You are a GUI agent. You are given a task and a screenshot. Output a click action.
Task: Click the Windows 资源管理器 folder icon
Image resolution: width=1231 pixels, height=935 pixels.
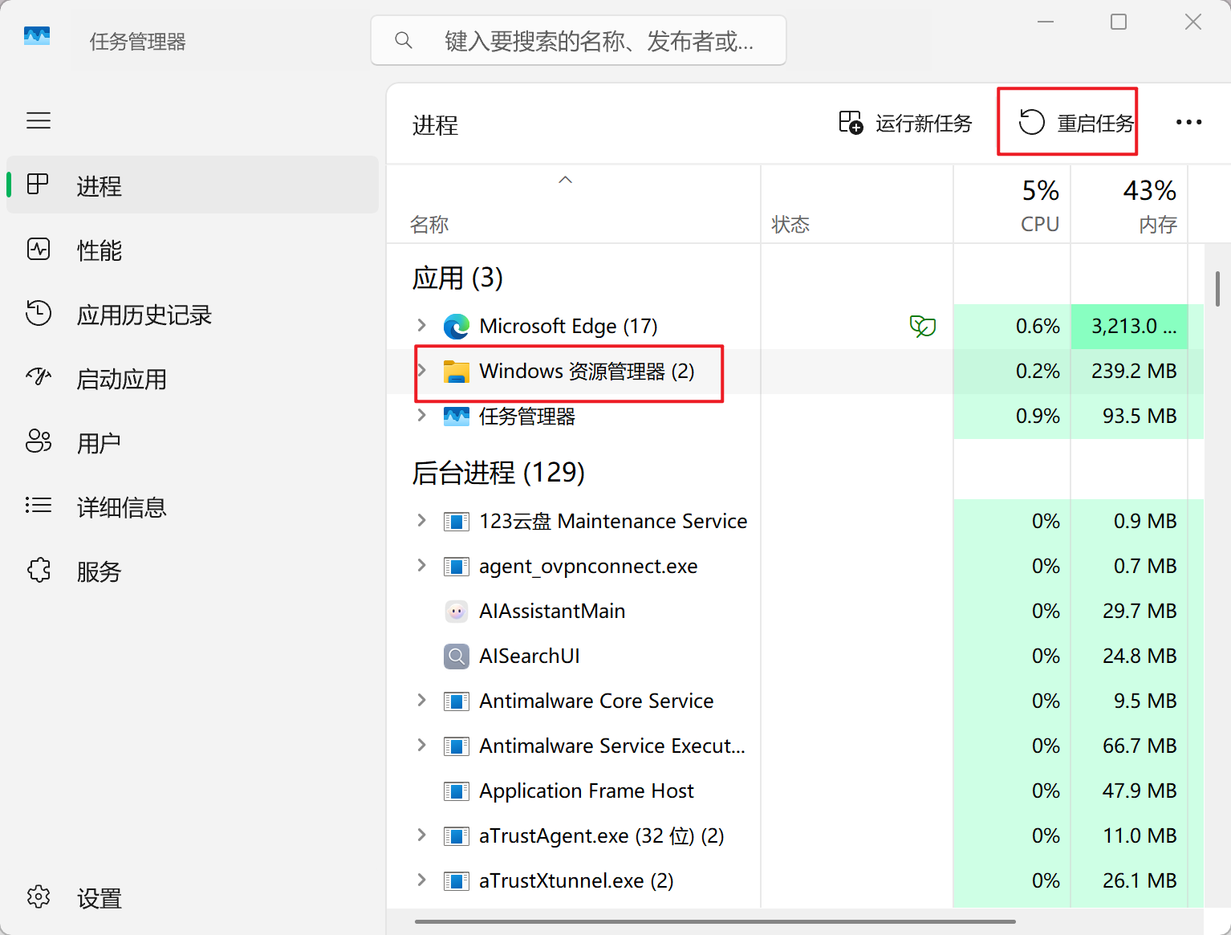tap(457, 372)
